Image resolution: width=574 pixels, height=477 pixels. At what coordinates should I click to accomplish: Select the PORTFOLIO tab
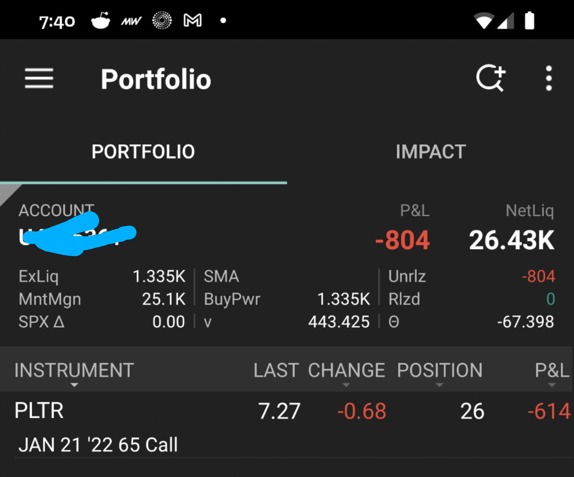pyautogui.click(x=143, y=151)
